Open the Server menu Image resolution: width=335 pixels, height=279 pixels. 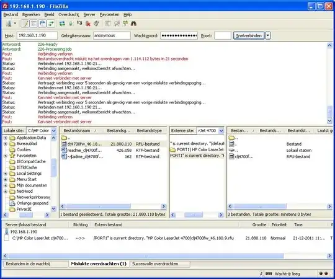tap(89, 14)
